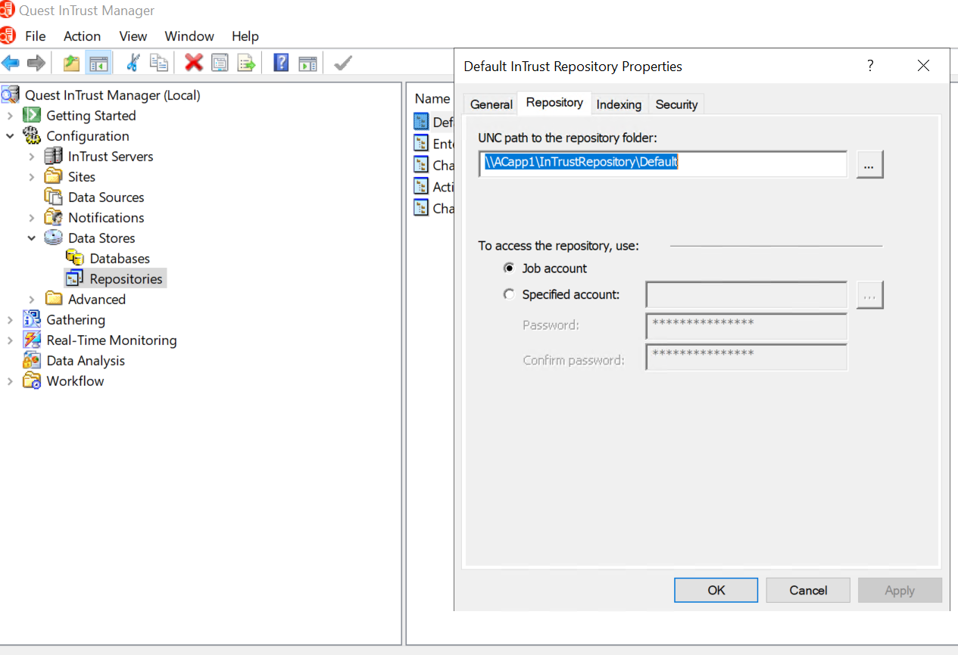This screenshot has width=958, height=655.
Task: Open the File menu
Action: pos(35,36)
